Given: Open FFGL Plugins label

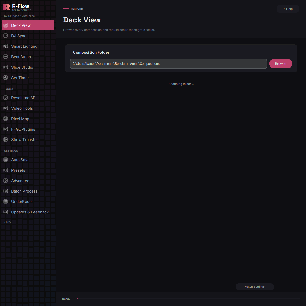Looking at the screenshot, I should coord(23,129).
